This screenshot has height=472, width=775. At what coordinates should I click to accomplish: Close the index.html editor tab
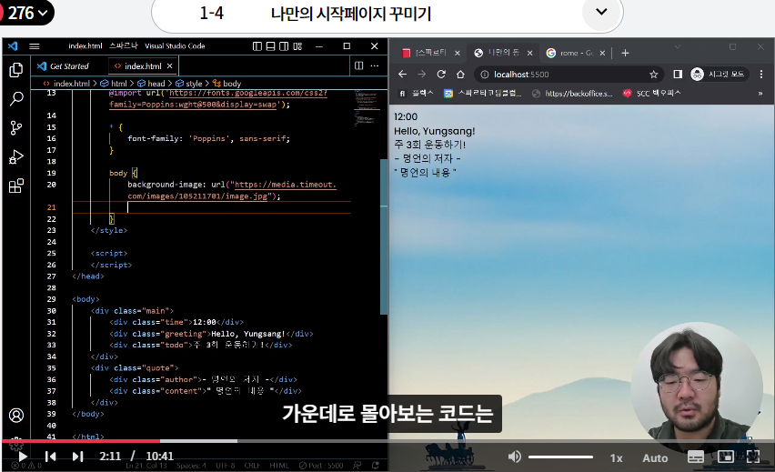coord(169,66)
